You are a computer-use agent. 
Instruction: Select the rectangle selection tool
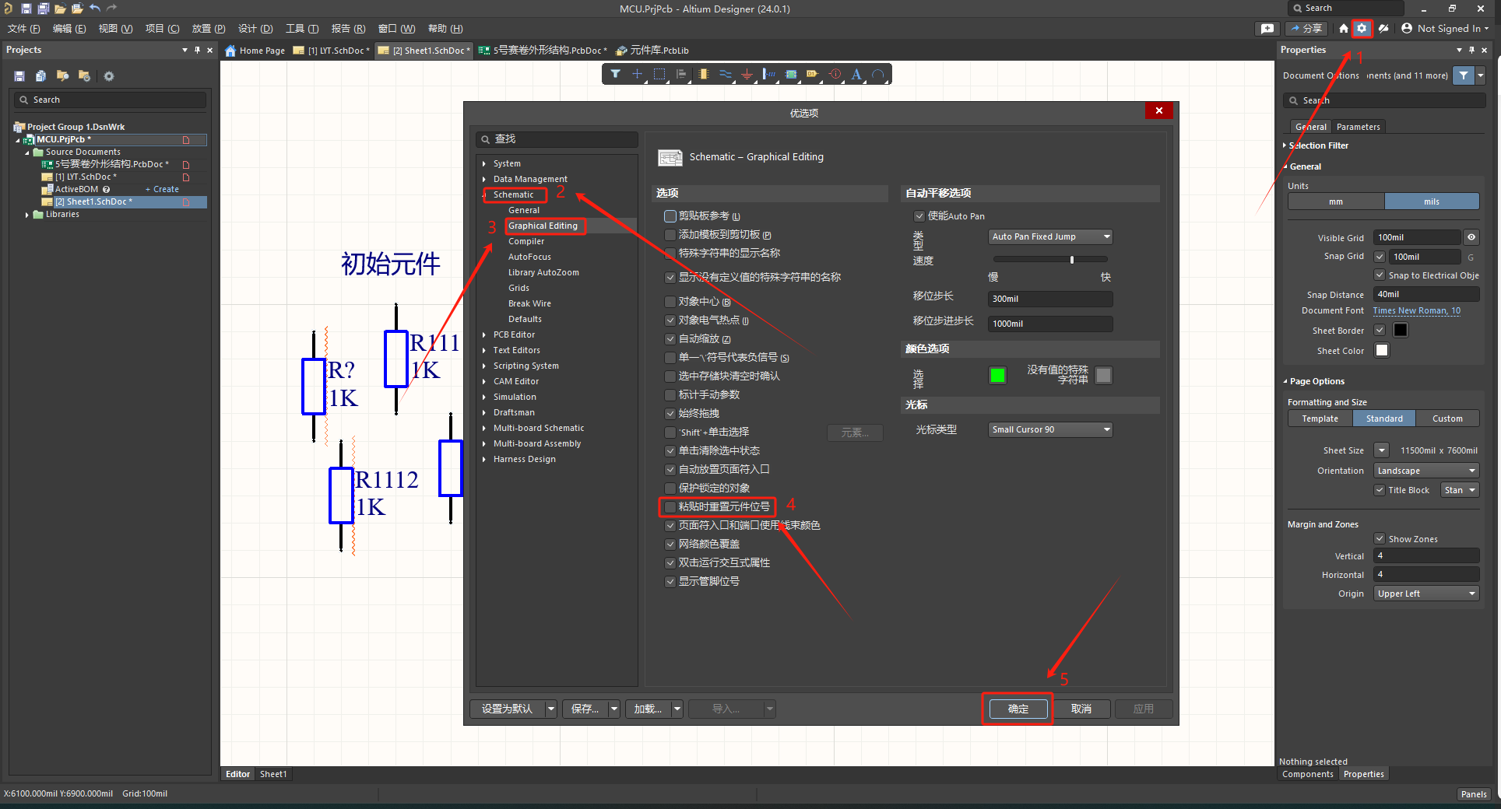point(659,74)
